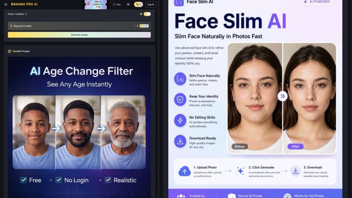The width and height of the screenshot is (352, 198).
Task: Click the elderly man photo in age filter sample
Action: tap(123, 132)
